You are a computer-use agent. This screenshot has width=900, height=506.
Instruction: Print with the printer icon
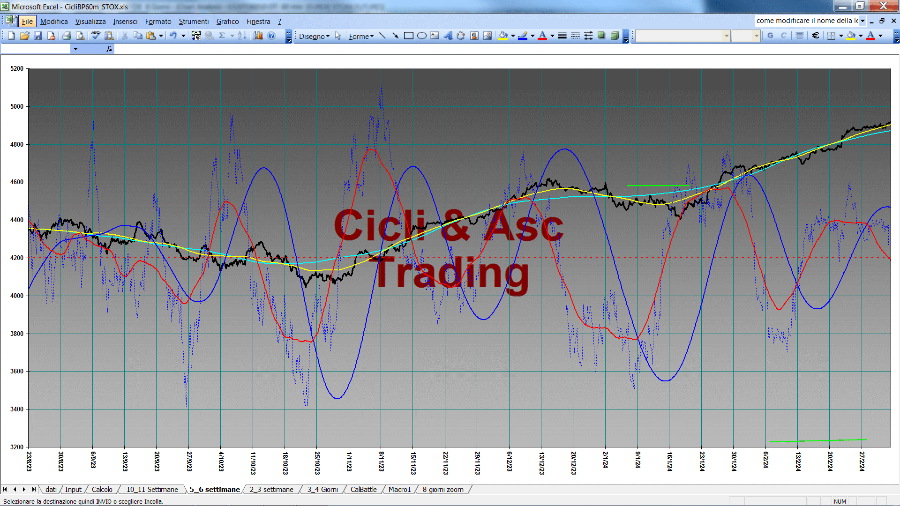(x=67, y=36)
